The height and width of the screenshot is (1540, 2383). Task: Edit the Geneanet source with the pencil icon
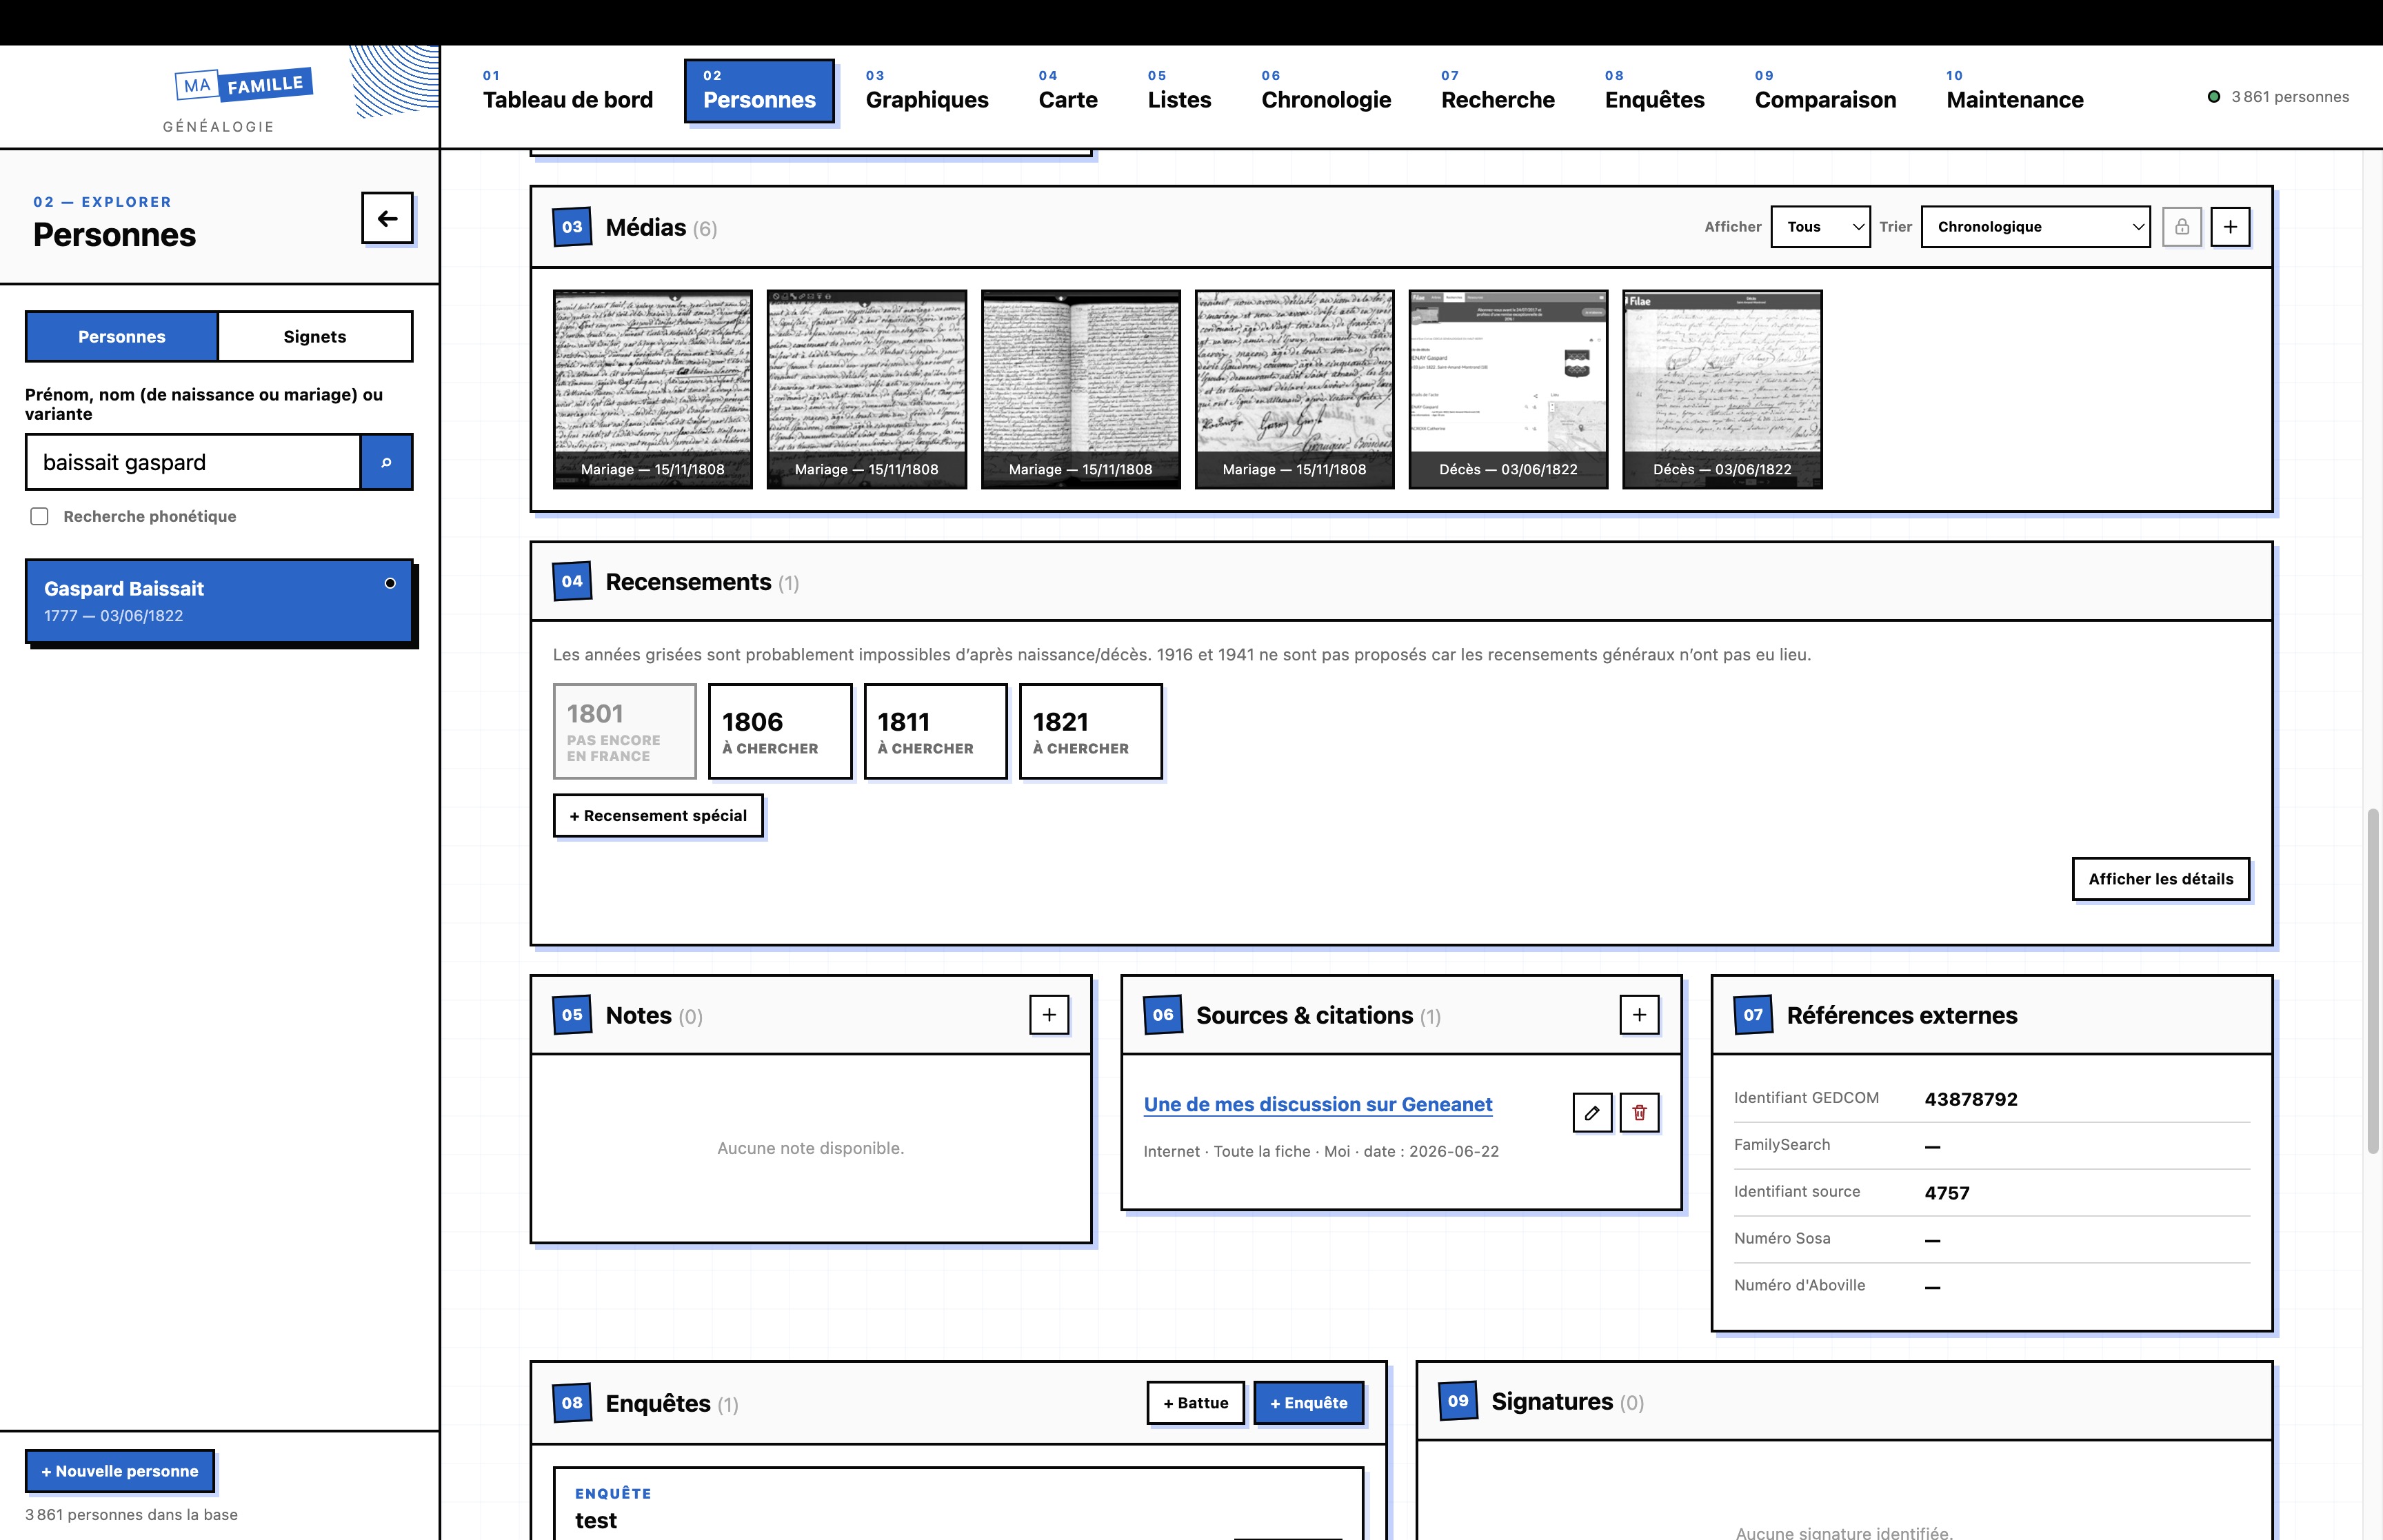point(1592,1112)
